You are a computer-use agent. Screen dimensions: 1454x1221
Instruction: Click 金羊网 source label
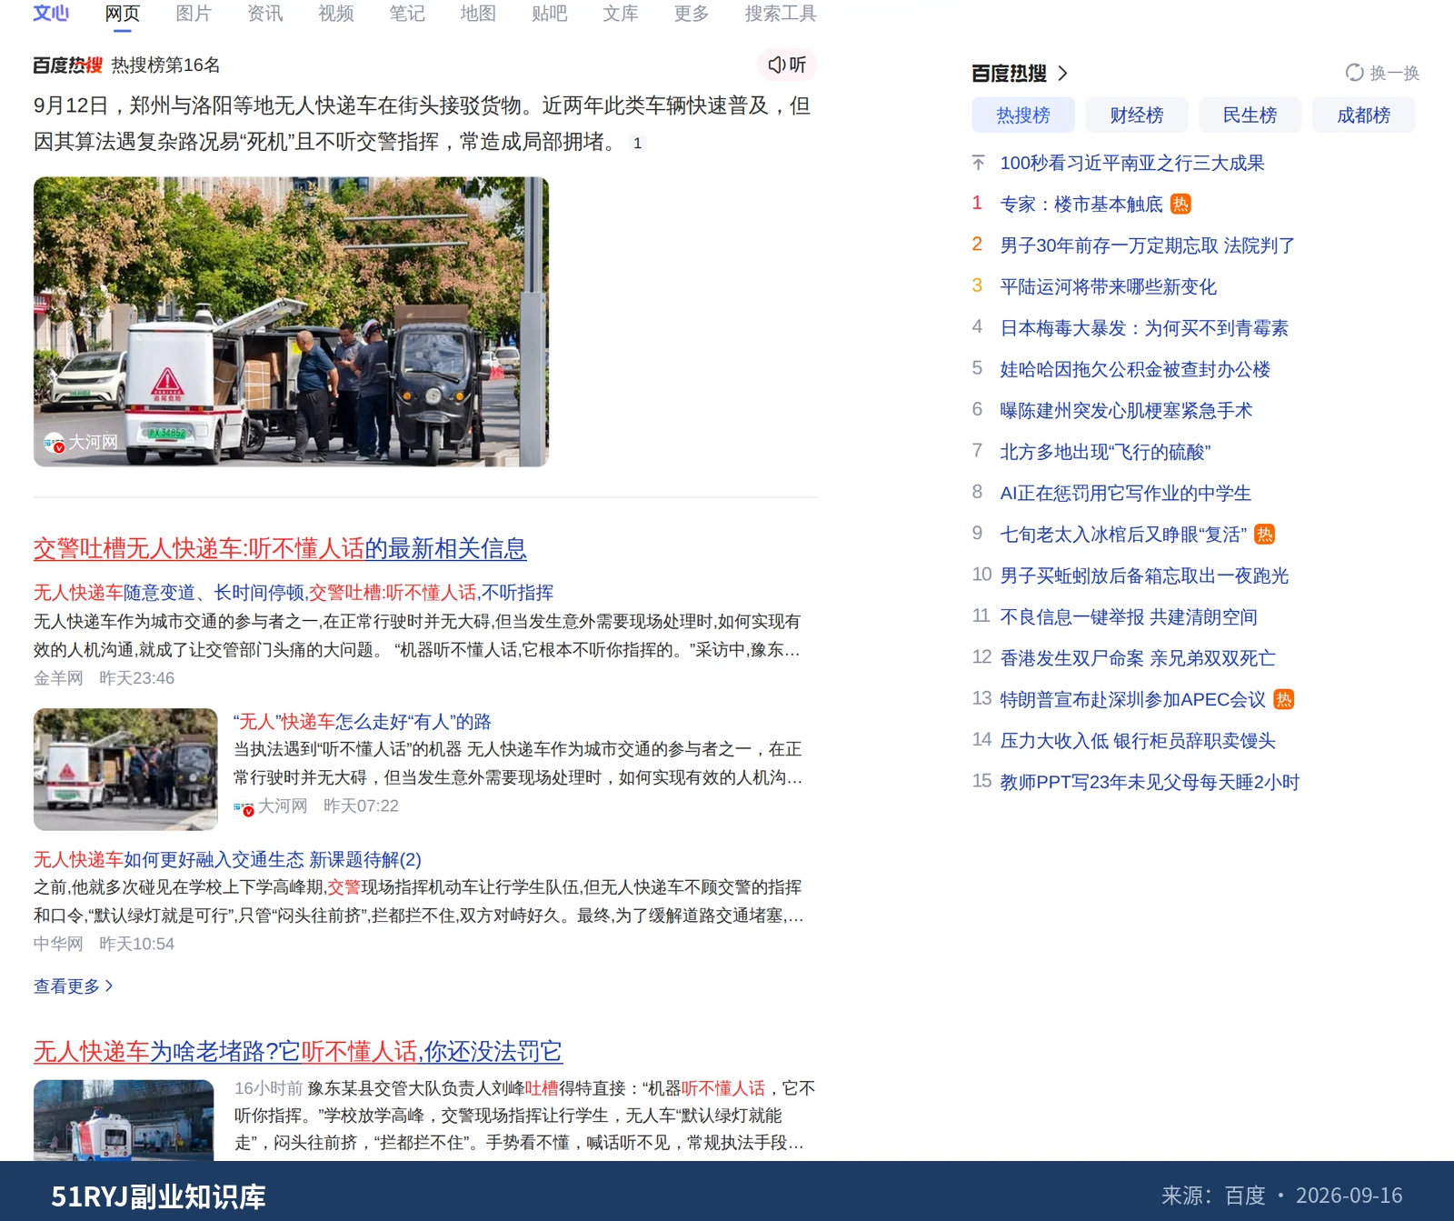[58, 678]
